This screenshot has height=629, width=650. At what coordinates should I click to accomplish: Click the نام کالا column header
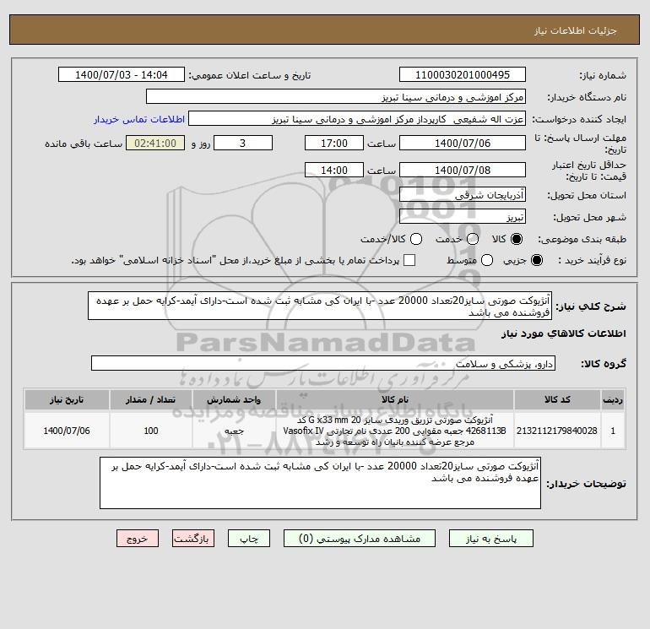395,399
